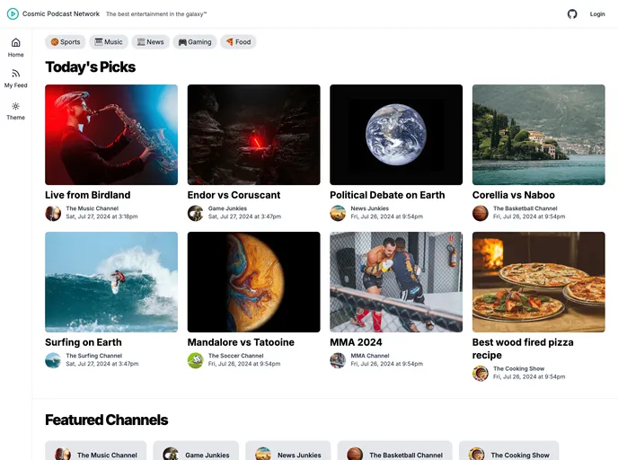The height and width of the screenshot is (460, 618).
Task: Filter by Sports category
Action: (66, 42)
